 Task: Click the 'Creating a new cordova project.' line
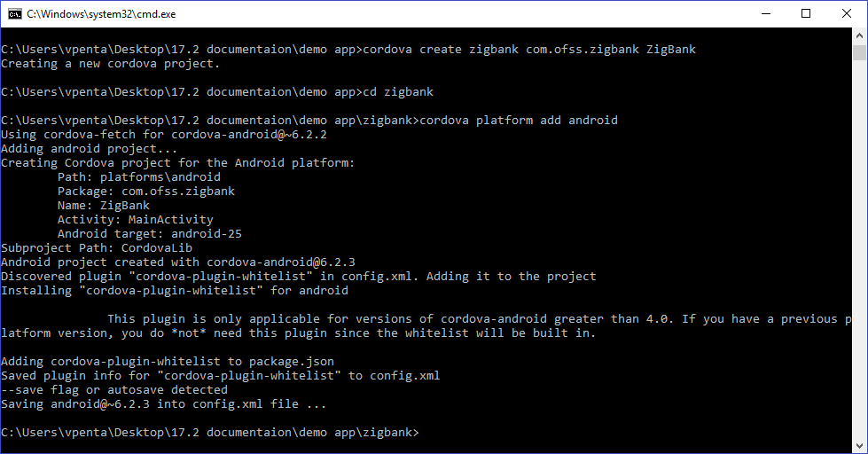coord(110,64)
